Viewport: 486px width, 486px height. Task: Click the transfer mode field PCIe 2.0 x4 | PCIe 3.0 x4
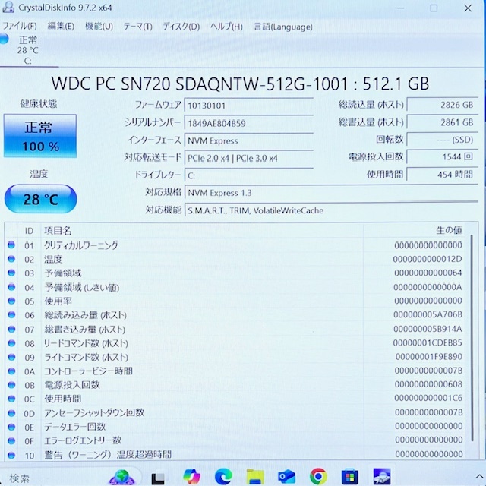pos(249,158)
